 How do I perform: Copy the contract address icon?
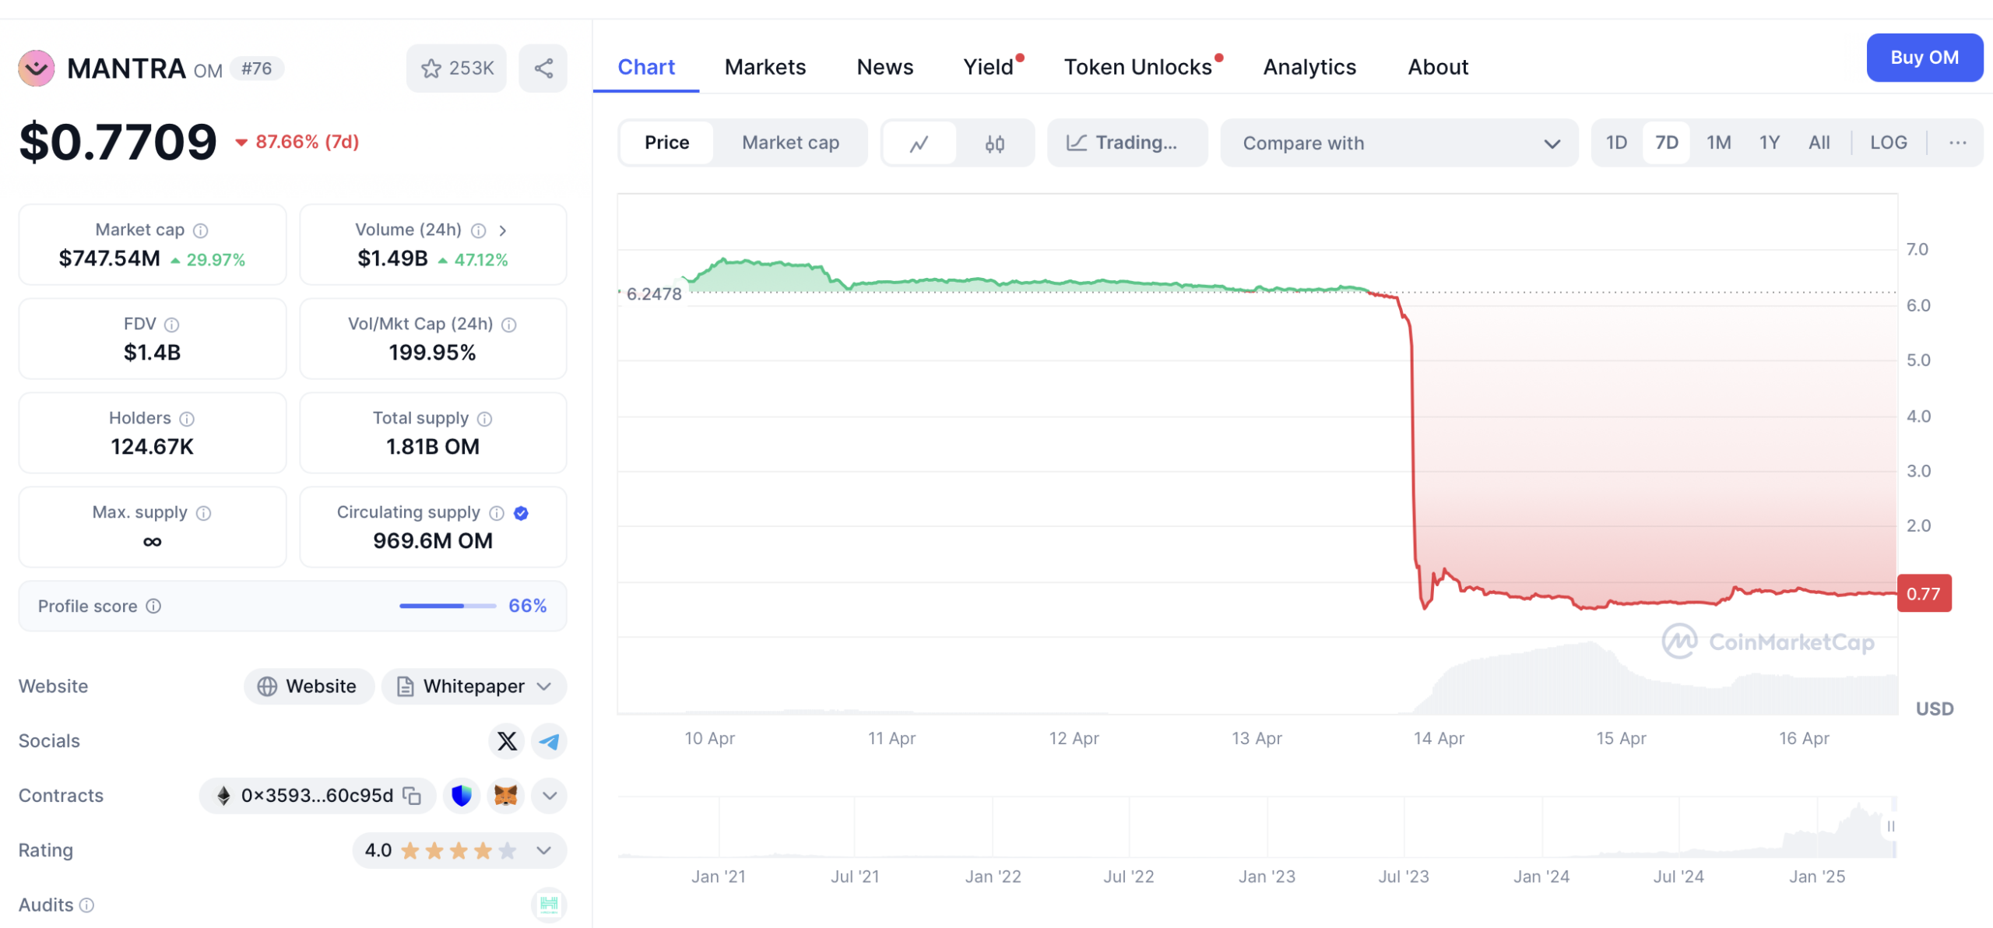[x=412, y=796]
